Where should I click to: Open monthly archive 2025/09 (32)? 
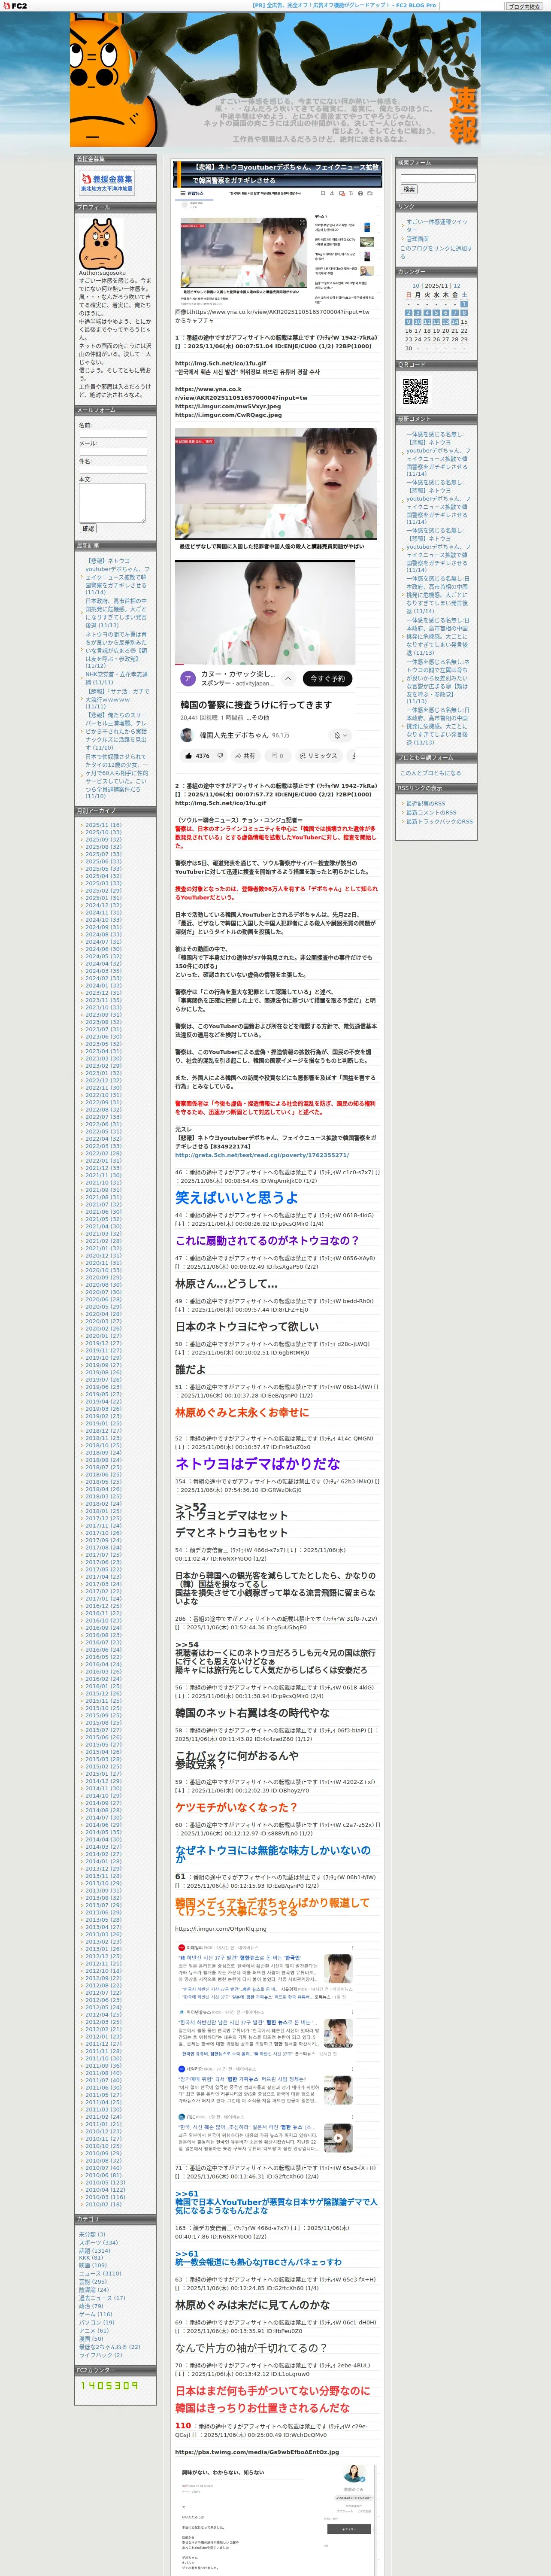pos(103,840)
